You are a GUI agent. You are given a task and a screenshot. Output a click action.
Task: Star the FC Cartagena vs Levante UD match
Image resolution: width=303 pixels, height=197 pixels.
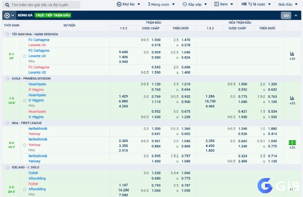click(25, 56)
